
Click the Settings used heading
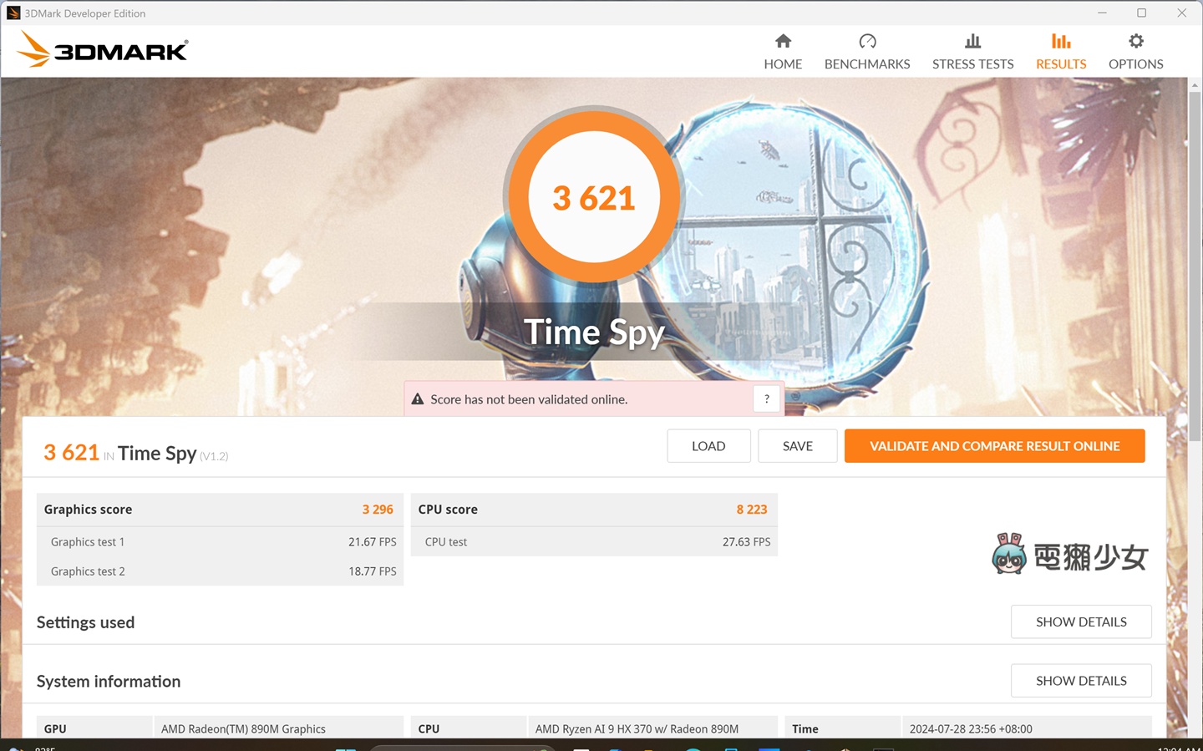click(x=85, y=622)
